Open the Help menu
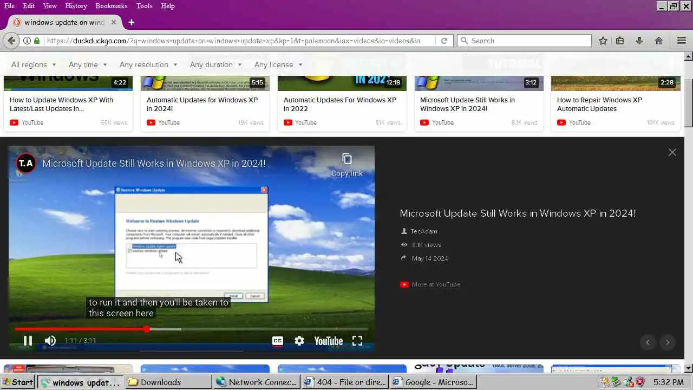The width and height of the screenshot is (693, 390). tap(168, 6)
